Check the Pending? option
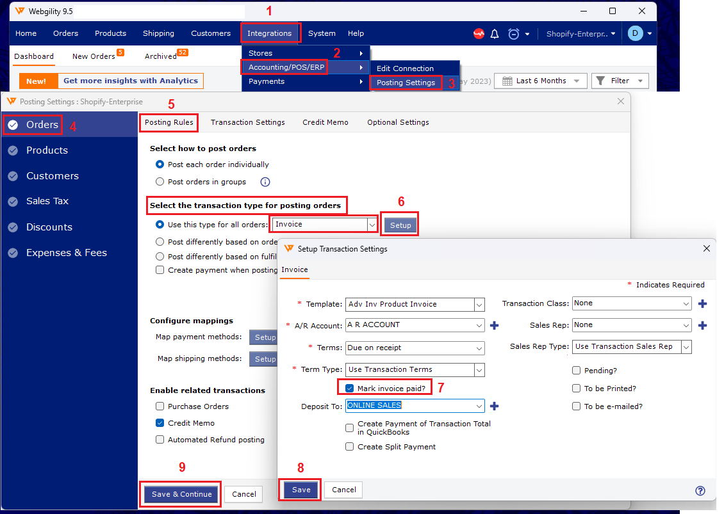The height and width of the screenshot is (514, 724). 576,370
